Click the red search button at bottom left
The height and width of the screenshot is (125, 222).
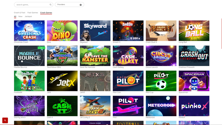5,120
